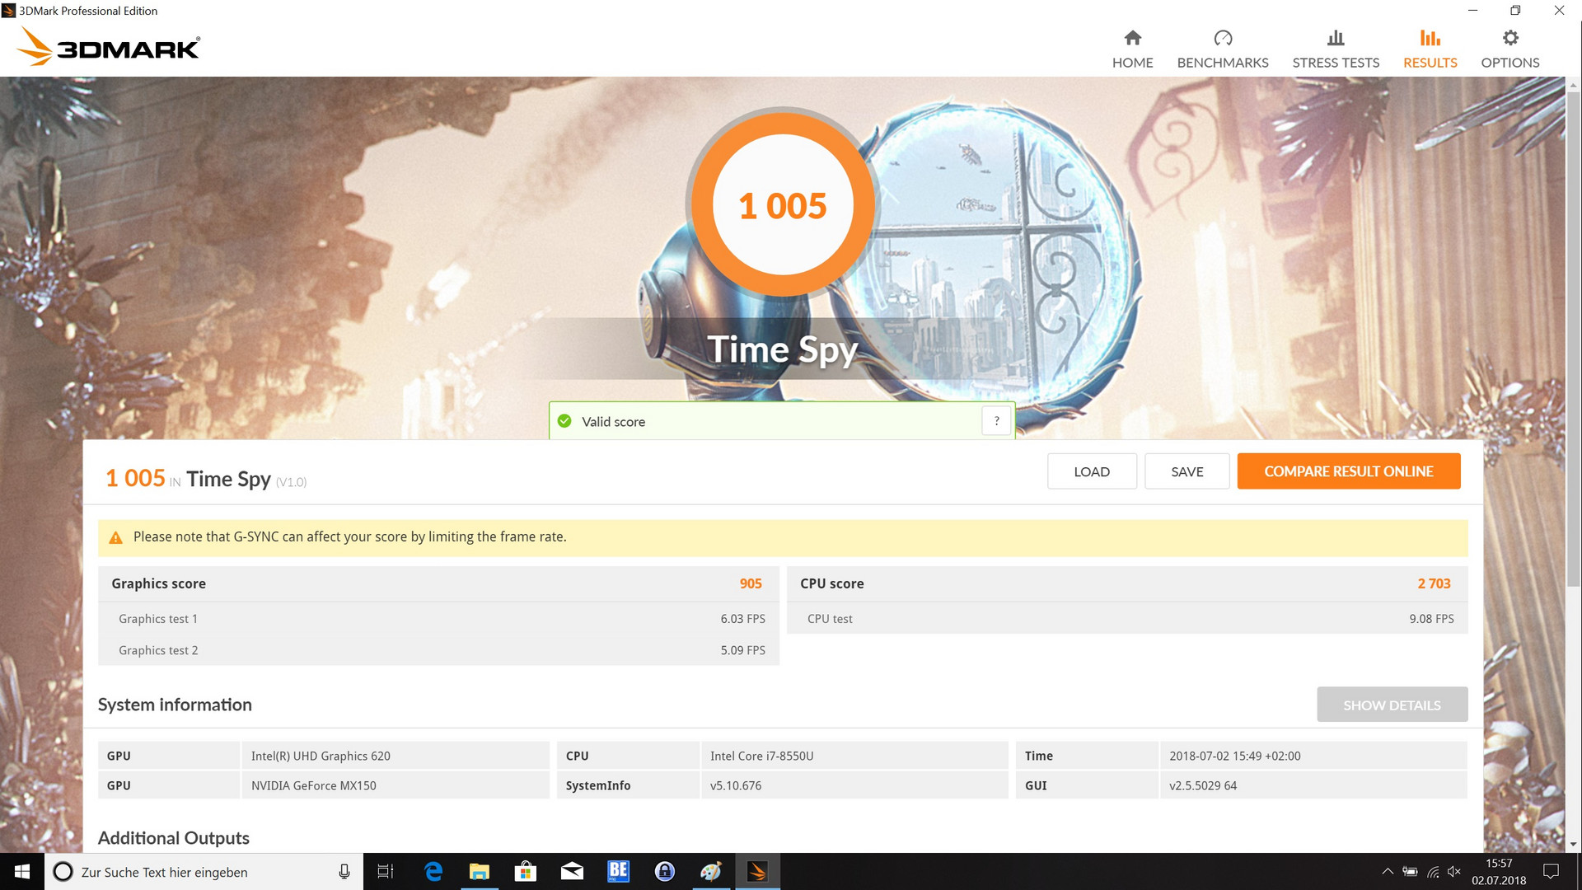Switch to the BENCHMARKS tab
Image resolution: width=1582 pixels, height=890 pixels.
1223,49
